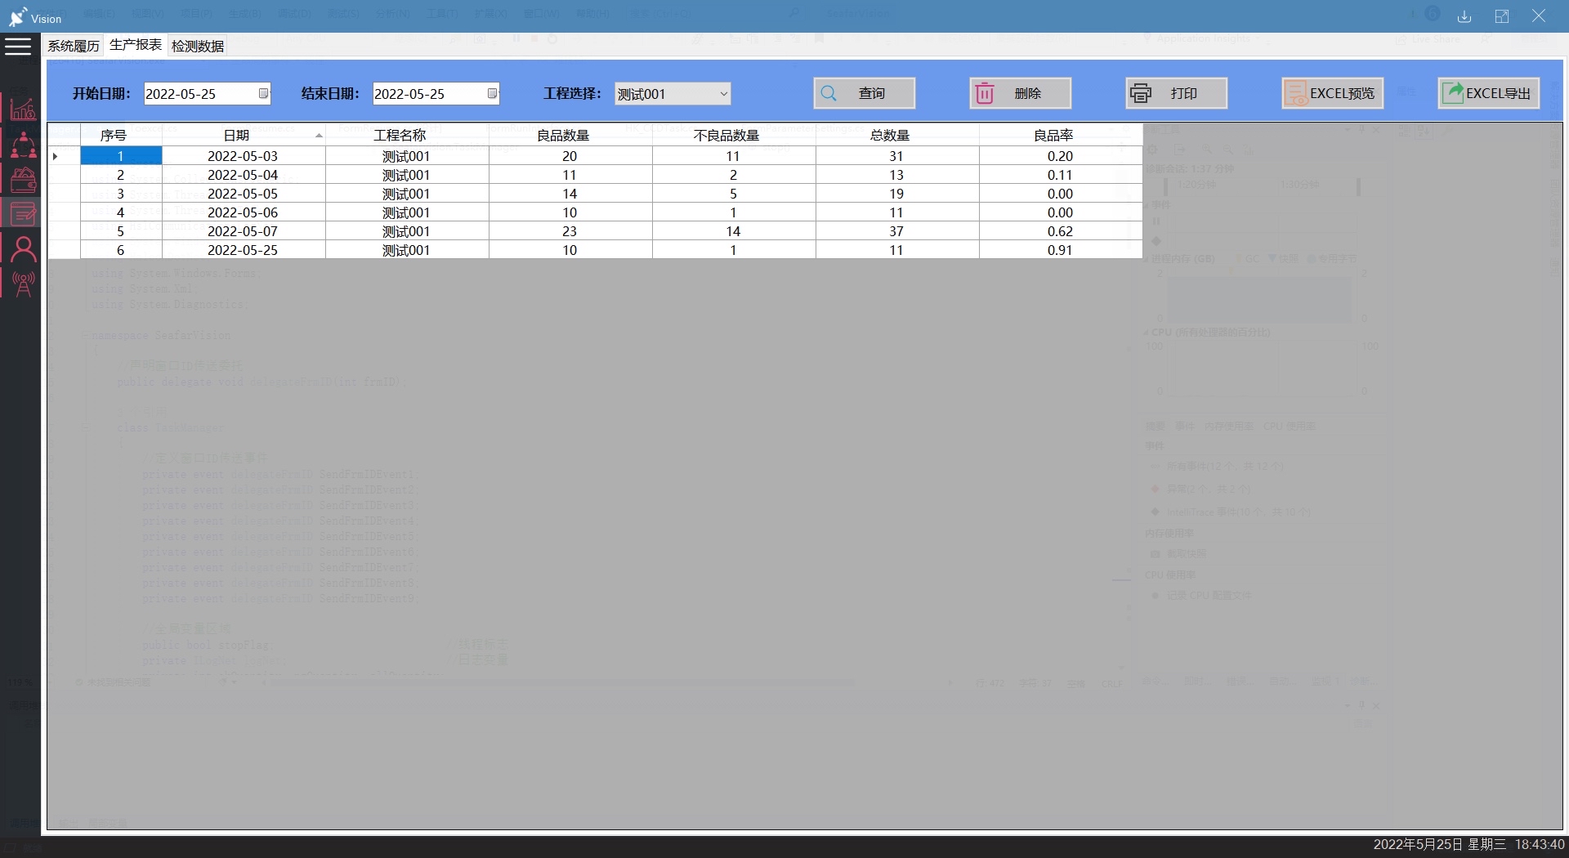This screenshot has height=858, width=1569.
Task: Open the end date calendar picker
Action: click(x=492, y=93)
